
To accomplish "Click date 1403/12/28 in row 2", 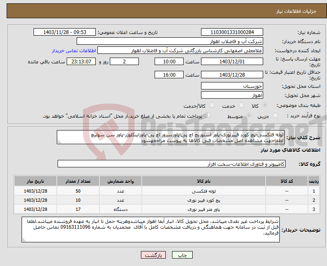I will pyautogui.click(x=36, y=201).
